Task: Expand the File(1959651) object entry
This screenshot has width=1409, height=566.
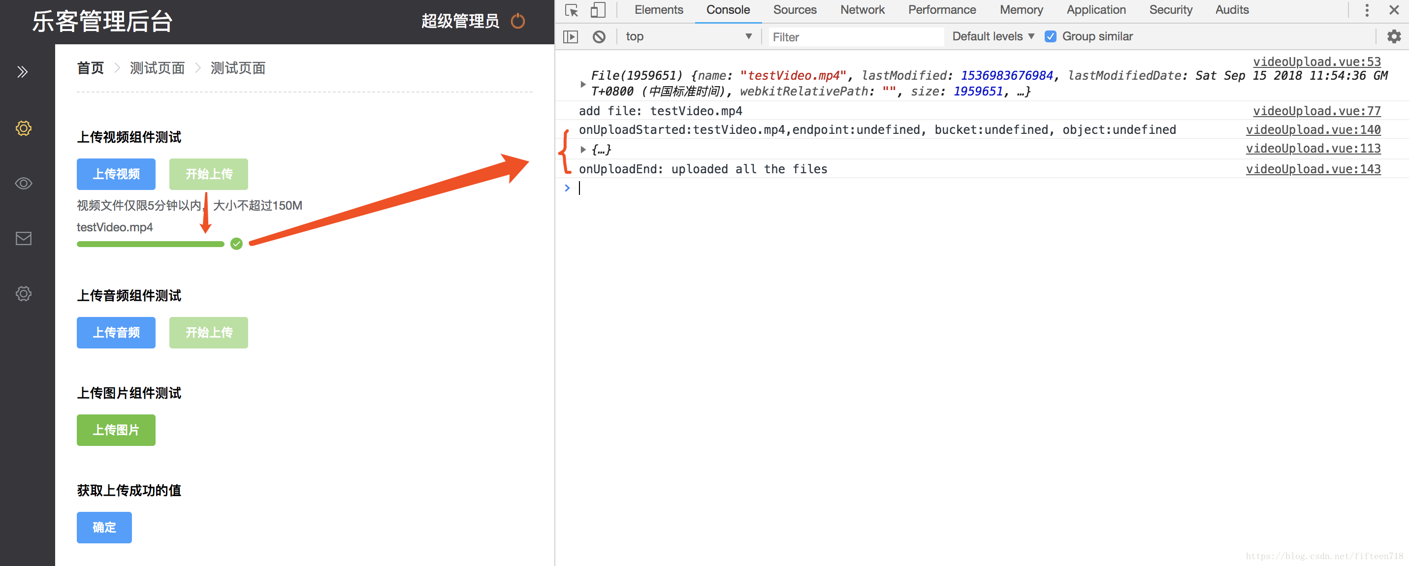Action: pyautogui.click(x=583, y=84)
